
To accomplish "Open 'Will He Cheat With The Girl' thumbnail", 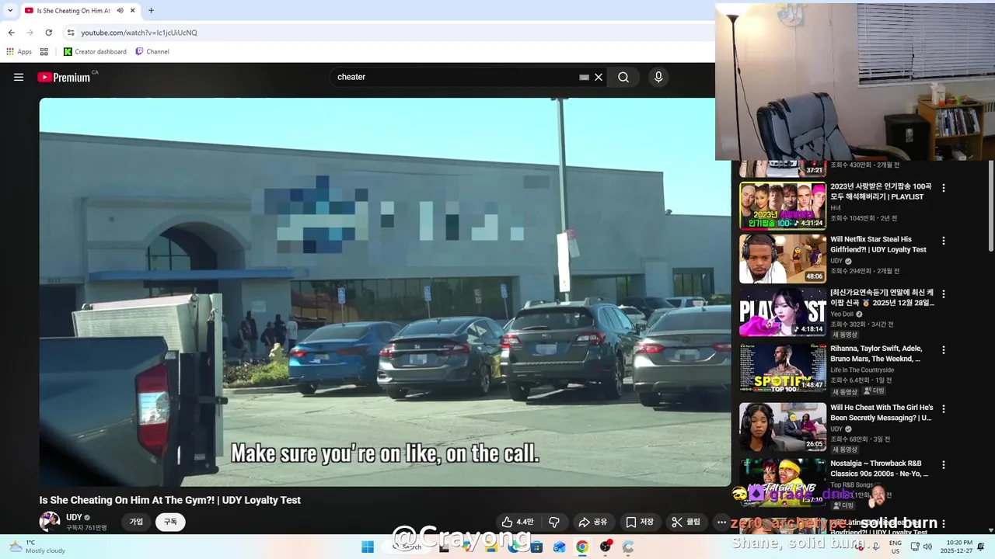I will (783, 426).
